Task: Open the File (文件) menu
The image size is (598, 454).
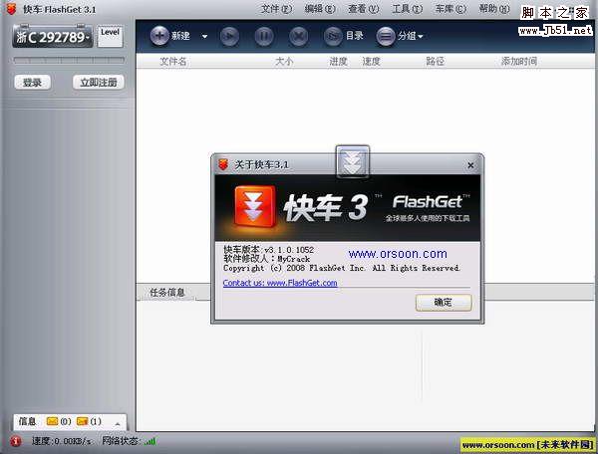Action: click(276, 9)
